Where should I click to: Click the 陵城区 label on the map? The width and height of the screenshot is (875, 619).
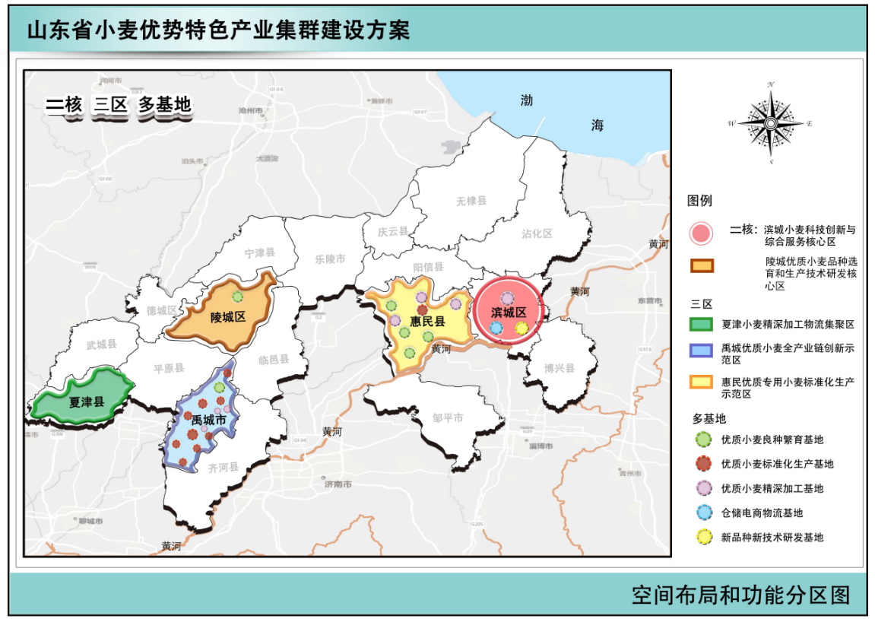227,317
